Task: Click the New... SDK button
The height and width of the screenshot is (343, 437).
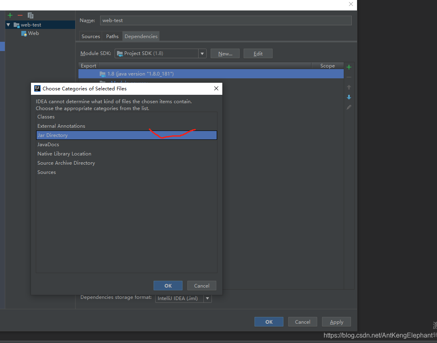Action: tap(225, 53)
